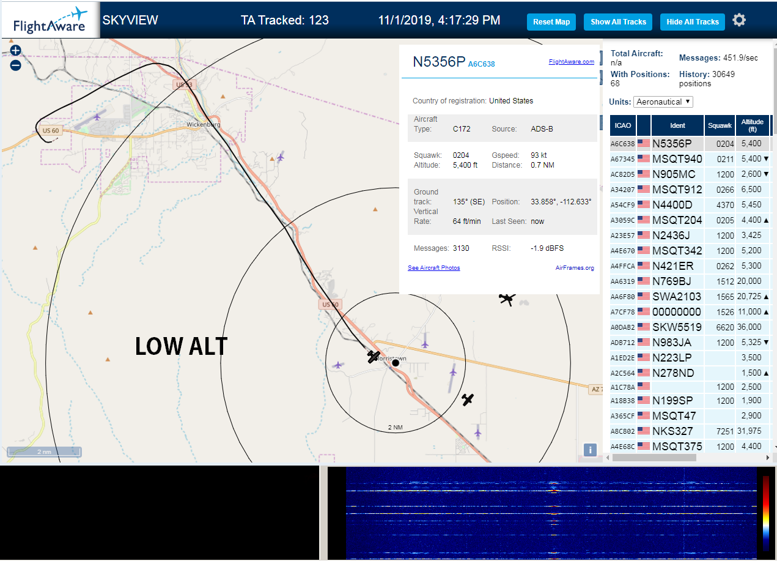777x561 pixels.
Task: Select aircraft row MSQT204
Action: 690,220
